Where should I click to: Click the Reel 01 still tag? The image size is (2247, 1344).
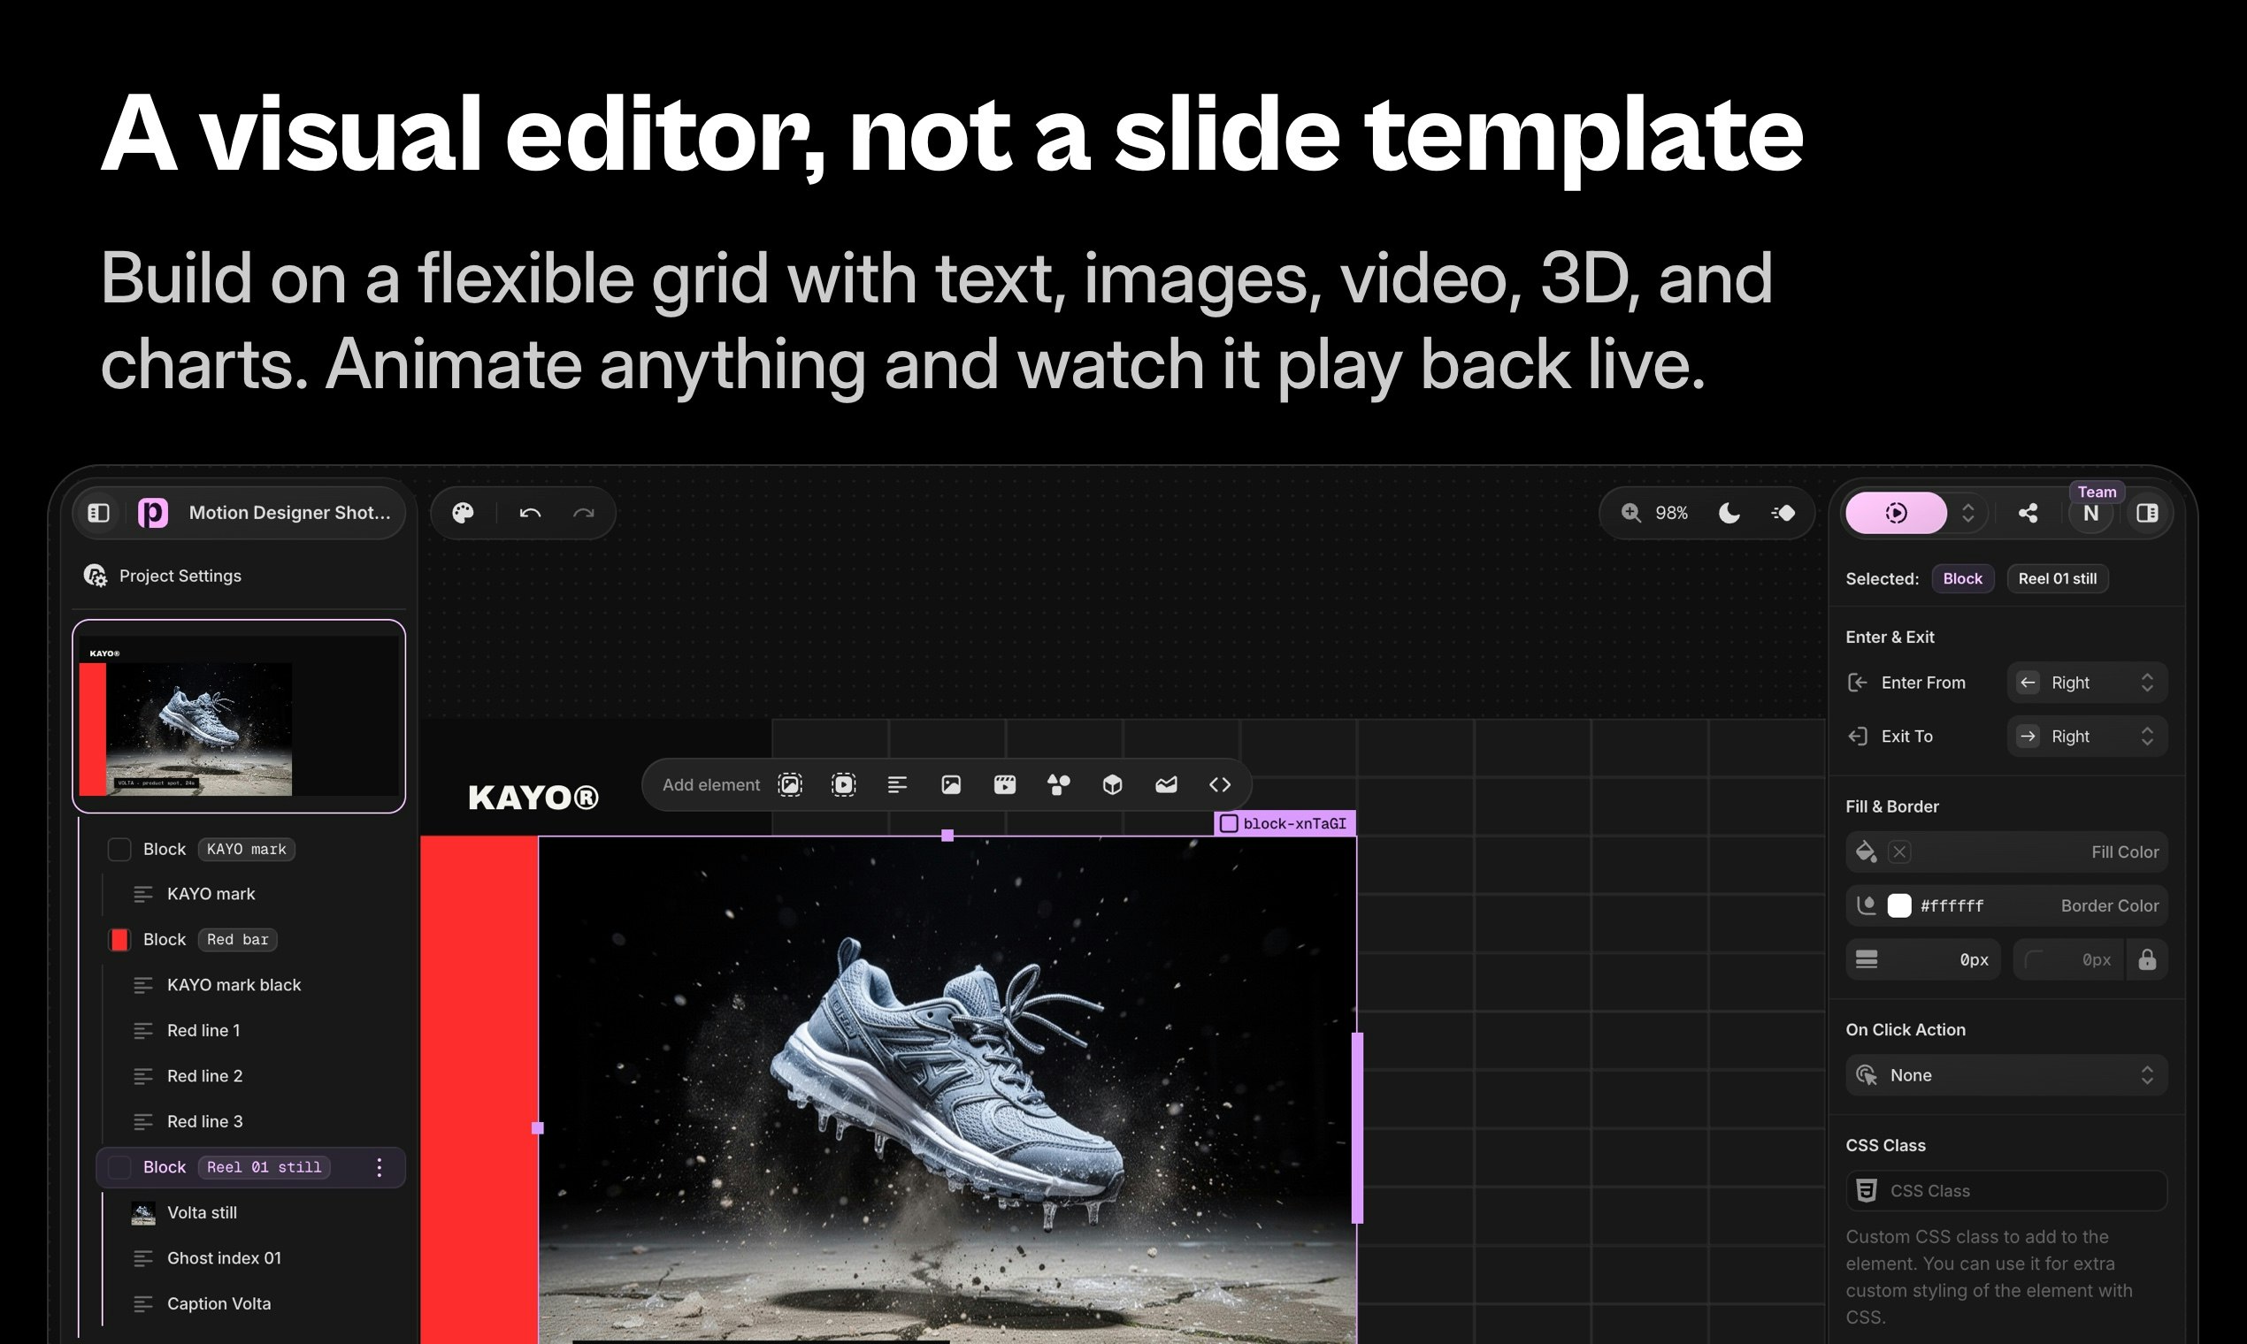2057,579
